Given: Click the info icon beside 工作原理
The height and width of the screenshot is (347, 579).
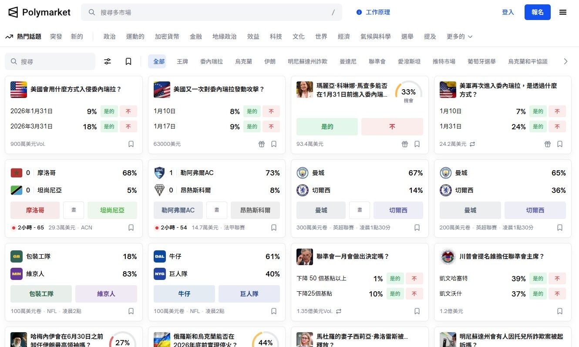Looking at the screenshot, I should pyautogui.click(x=359, y=12).
